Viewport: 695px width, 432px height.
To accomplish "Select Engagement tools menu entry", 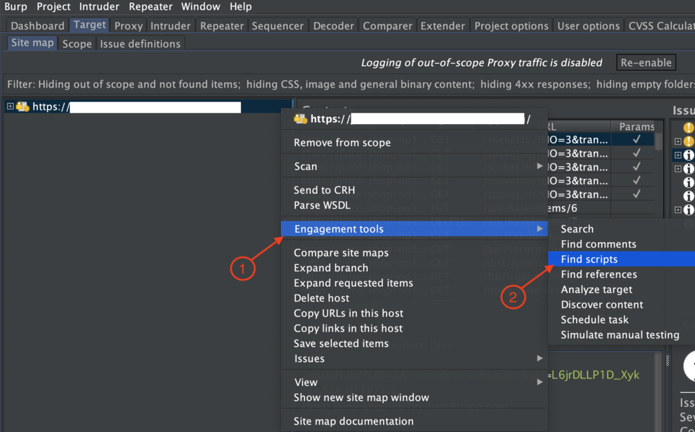I will point(414,229).
